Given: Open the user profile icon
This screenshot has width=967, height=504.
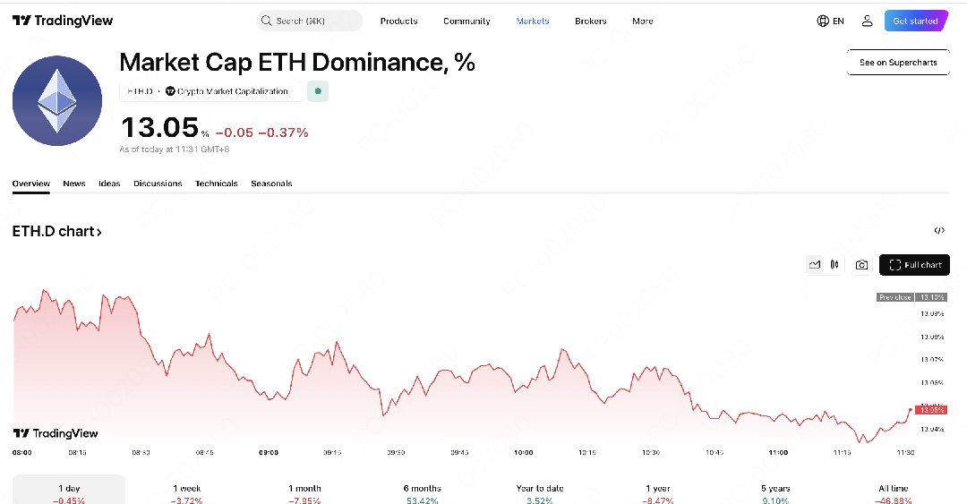Looking at the screenshot, I should (867, 21).
